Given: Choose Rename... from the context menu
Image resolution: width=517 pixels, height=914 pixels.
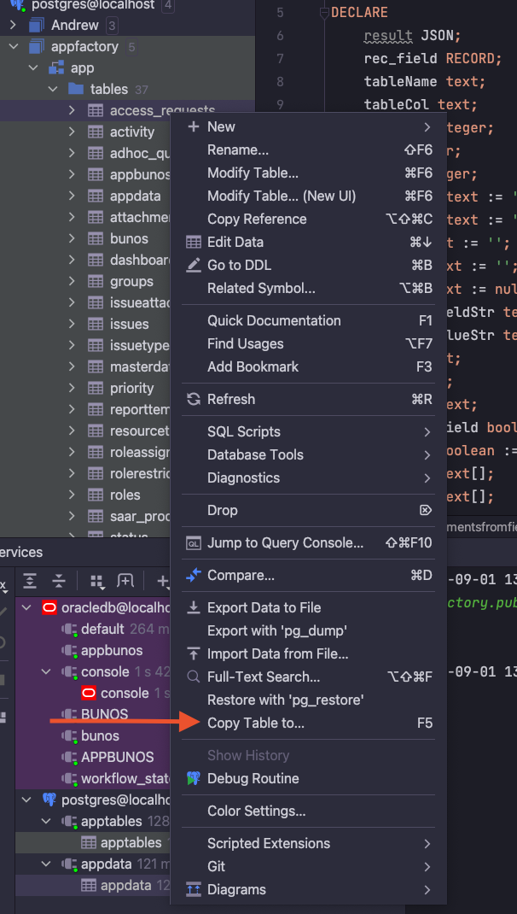Looking at the screenshot, I should coord(309,149).
